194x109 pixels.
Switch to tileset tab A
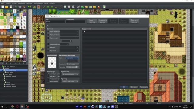[x=2, y=63]
